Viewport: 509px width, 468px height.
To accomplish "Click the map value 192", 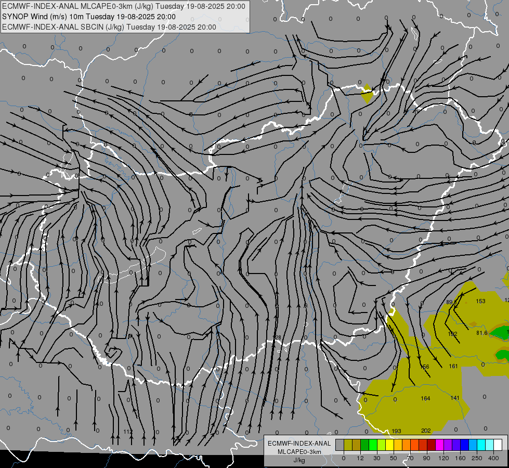I will click(x=452, y=334).
